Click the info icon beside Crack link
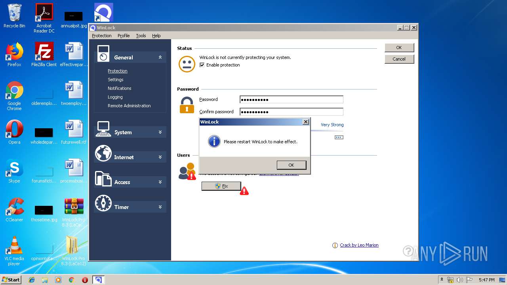 click(335, 245)
